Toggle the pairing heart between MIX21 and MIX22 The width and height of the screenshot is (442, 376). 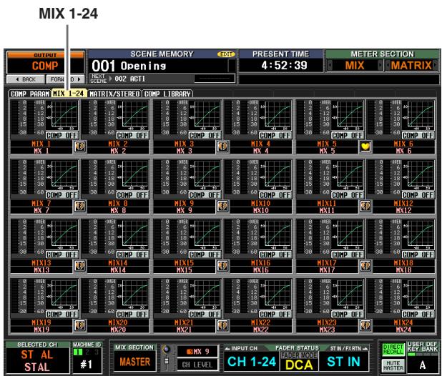[x=222, y=325]
